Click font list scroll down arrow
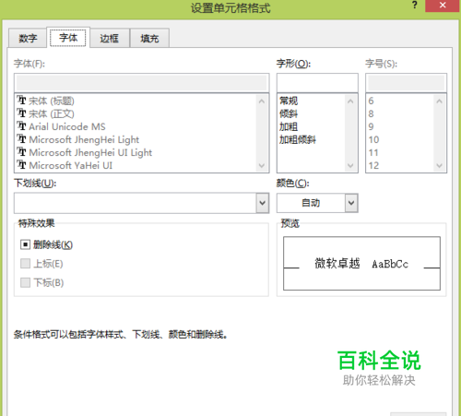 pos(262,165)
